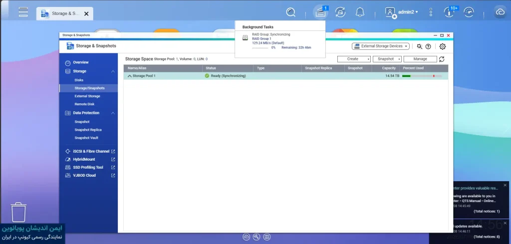Close the top notification card
The height and width of the screenshot is (244, 511).
(x=505, y=185)
